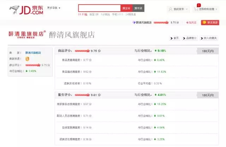Click the 卖家资质 badge icon
The width and height of the screenshot is (226, 147).
(x=27, y=59)
